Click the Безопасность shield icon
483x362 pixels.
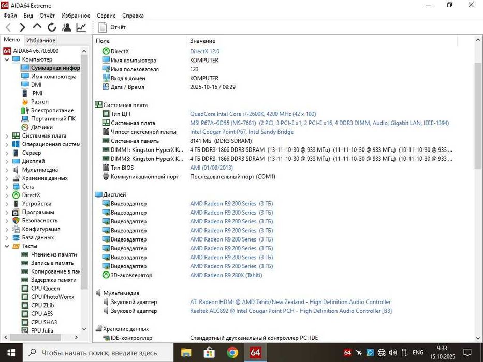(16, 221)
